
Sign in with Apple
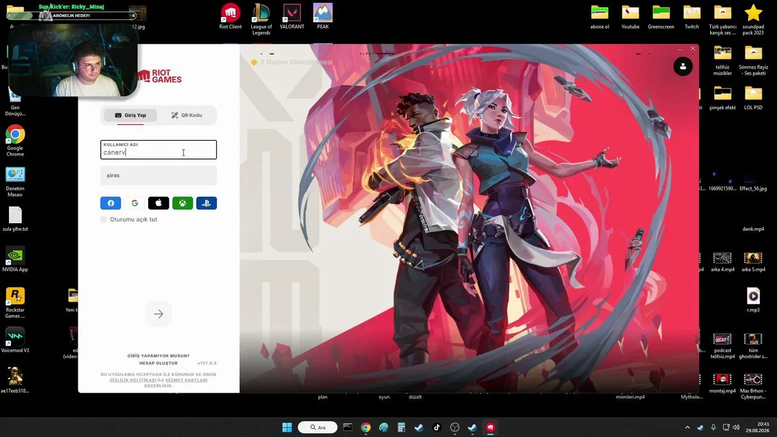(x=158, y=203)
